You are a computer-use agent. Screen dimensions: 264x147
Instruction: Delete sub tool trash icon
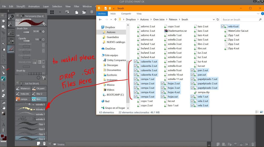(x=44, y=143)
